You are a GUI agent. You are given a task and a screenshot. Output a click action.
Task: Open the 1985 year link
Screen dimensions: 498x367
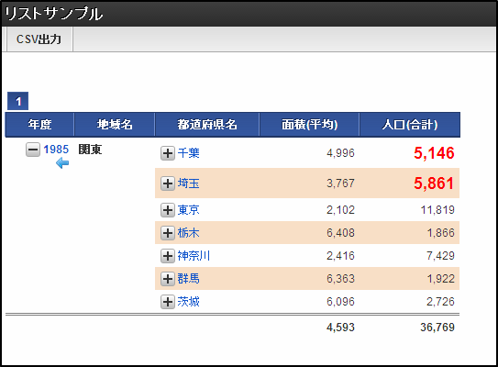(56, 150)
